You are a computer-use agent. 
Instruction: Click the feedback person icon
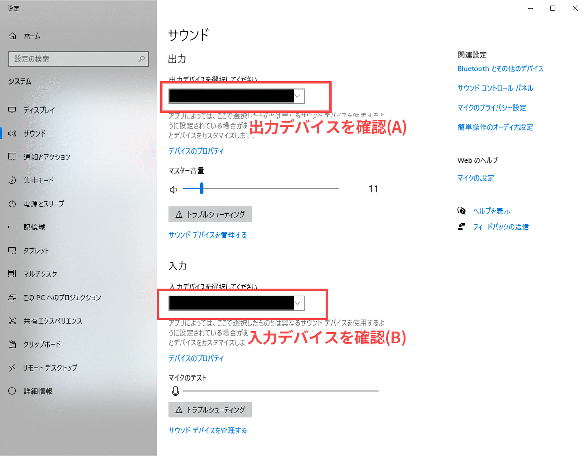(x=461, y=227)
